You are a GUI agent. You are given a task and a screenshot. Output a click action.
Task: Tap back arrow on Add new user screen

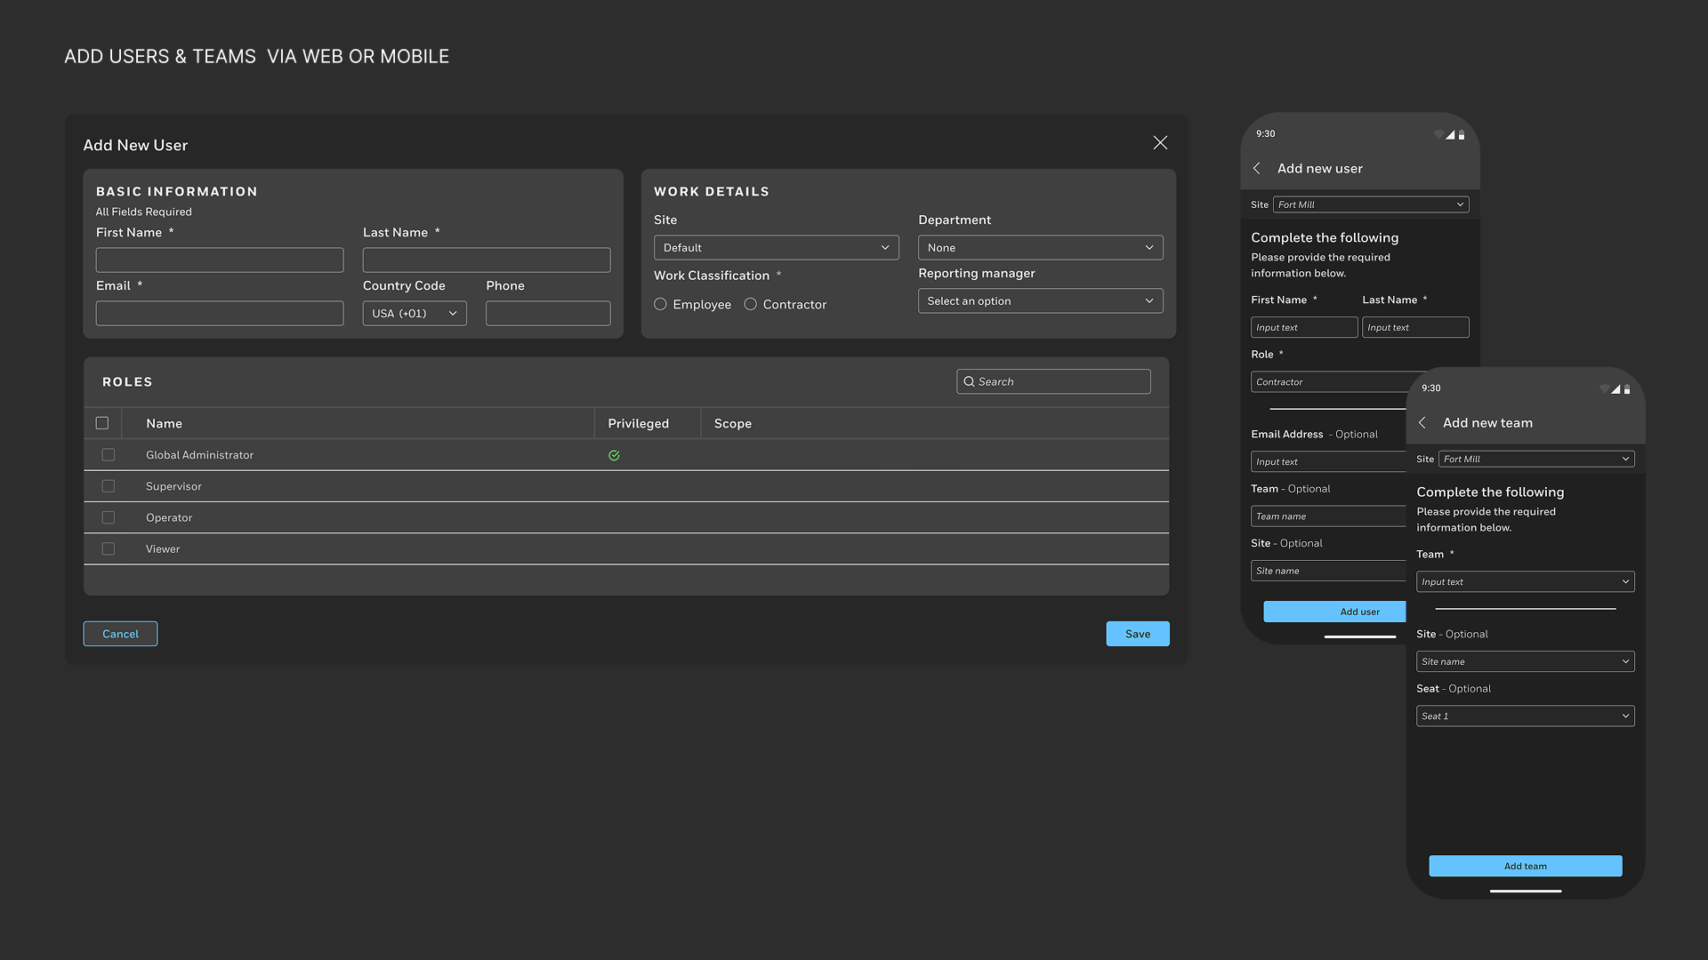click(x=1257, y=169)
